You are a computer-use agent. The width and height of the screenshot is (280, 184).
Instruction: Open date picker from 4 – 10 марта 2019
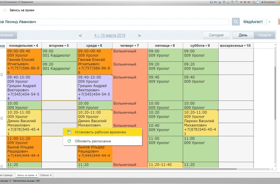[110, 35]
